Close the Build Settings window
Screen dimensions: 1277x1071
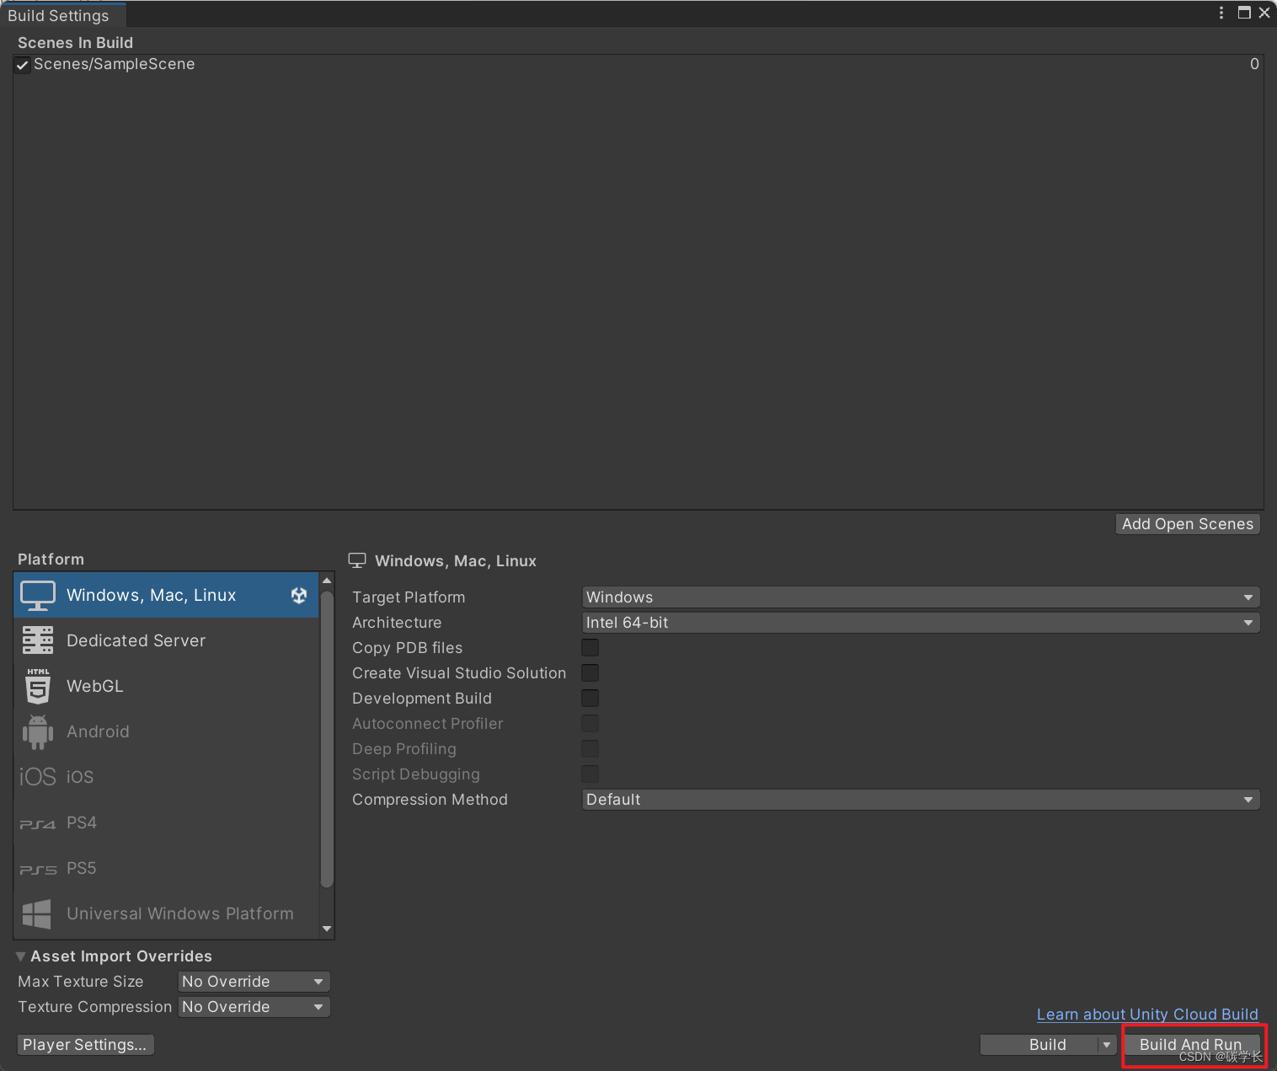point(1264,13)
